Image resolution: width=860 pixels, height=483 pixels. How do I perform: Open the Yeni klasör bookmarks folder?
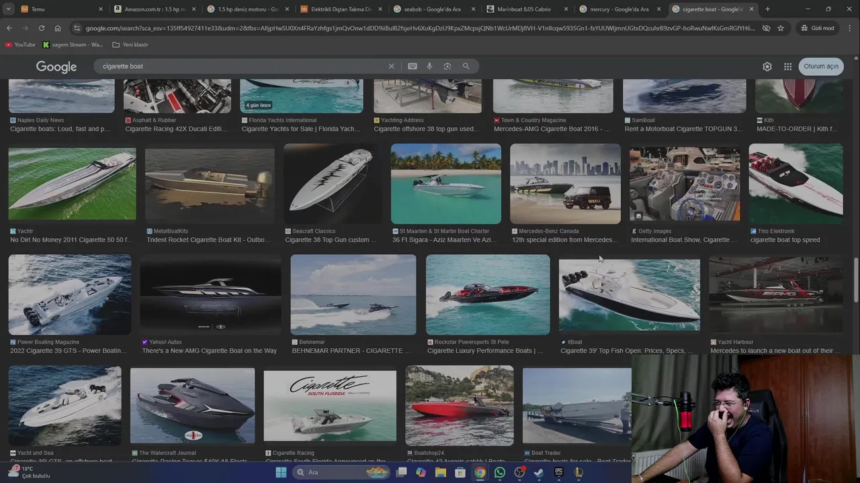(x=130, y=45)
